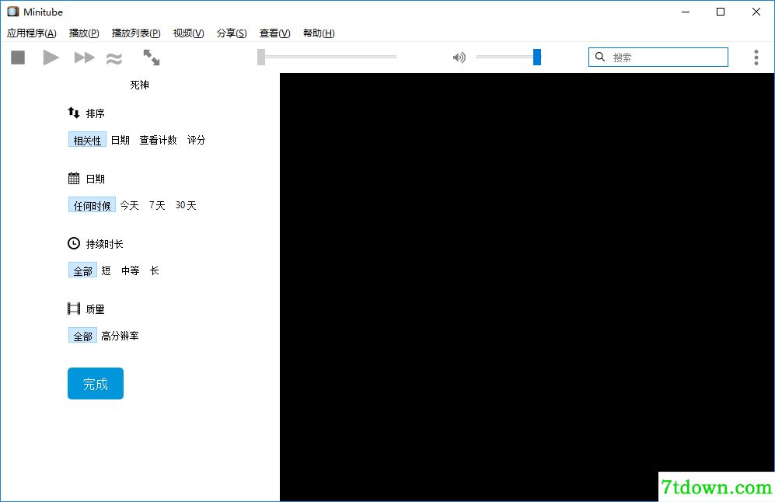Click the black video display area
This screenshot has height=502, width=775.
(527, 287)
